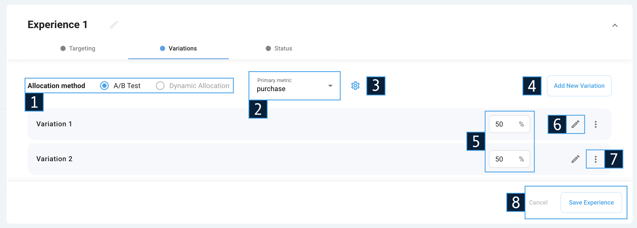Click the pencil icon next to Experience 1

(114, 25)
